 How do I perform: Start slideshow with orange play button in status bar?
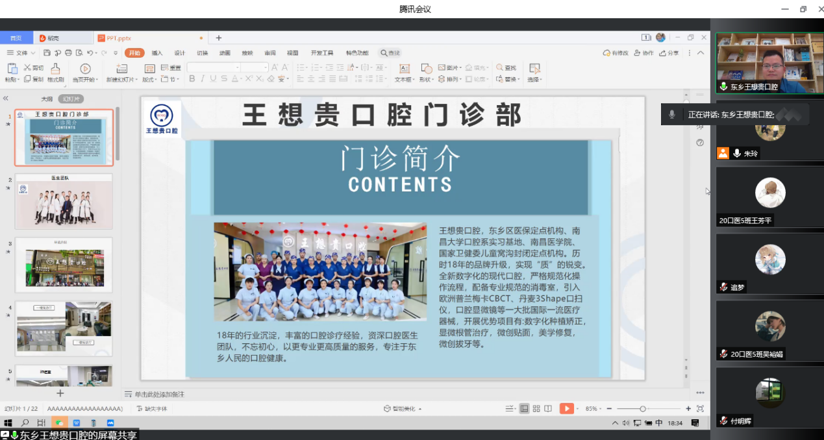point(566,409)
